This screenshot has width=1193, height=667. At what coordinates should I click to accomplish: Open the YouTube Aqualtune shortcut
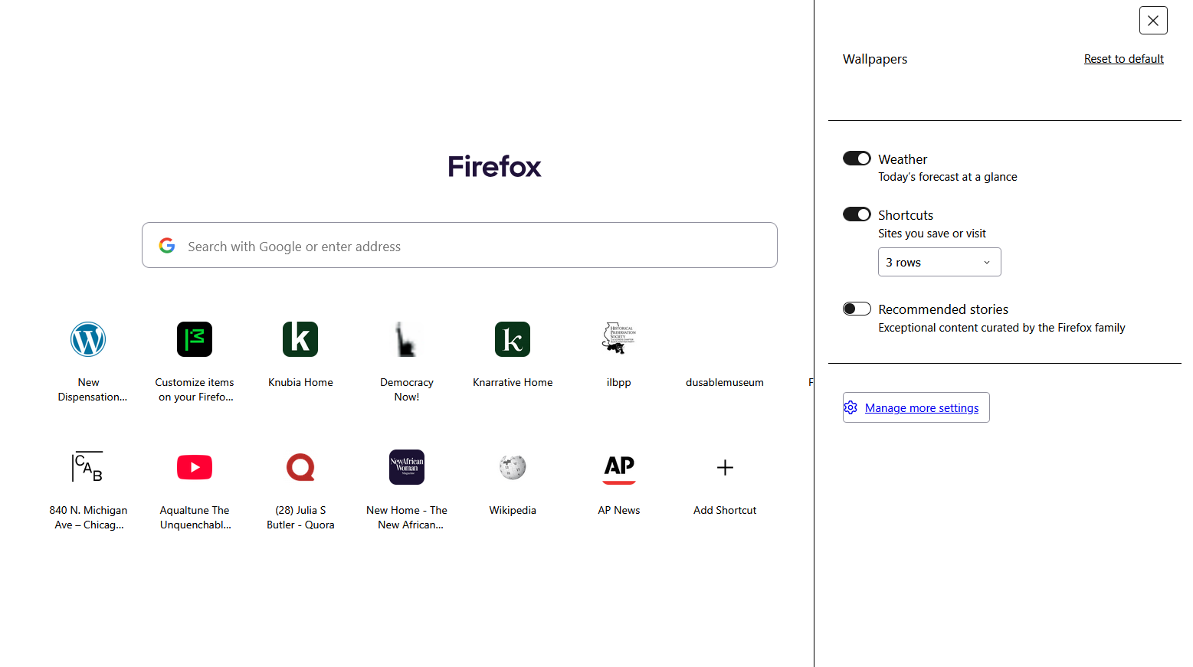tap(195, 467)
